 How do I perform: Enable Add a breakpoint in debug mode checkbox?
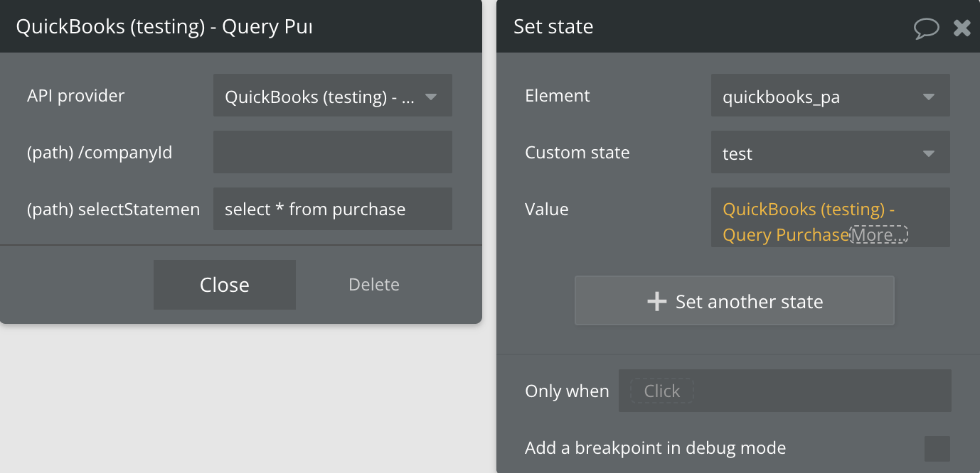tap(937, 449)
